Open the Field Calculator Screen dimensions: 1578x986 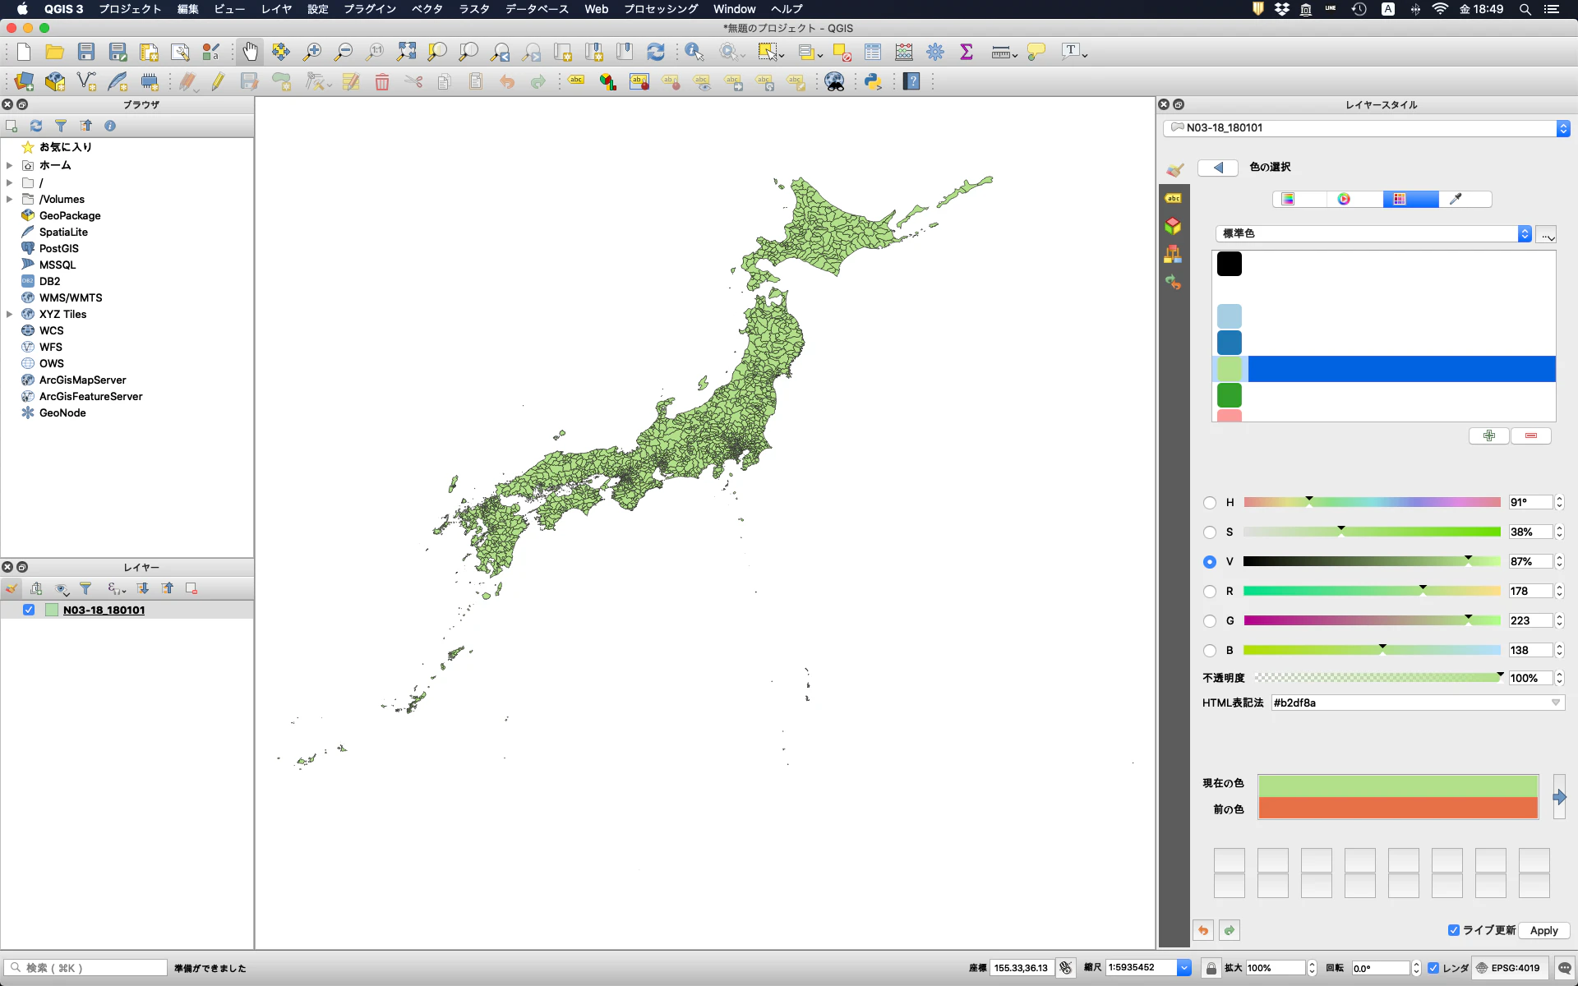click(904, 51)
